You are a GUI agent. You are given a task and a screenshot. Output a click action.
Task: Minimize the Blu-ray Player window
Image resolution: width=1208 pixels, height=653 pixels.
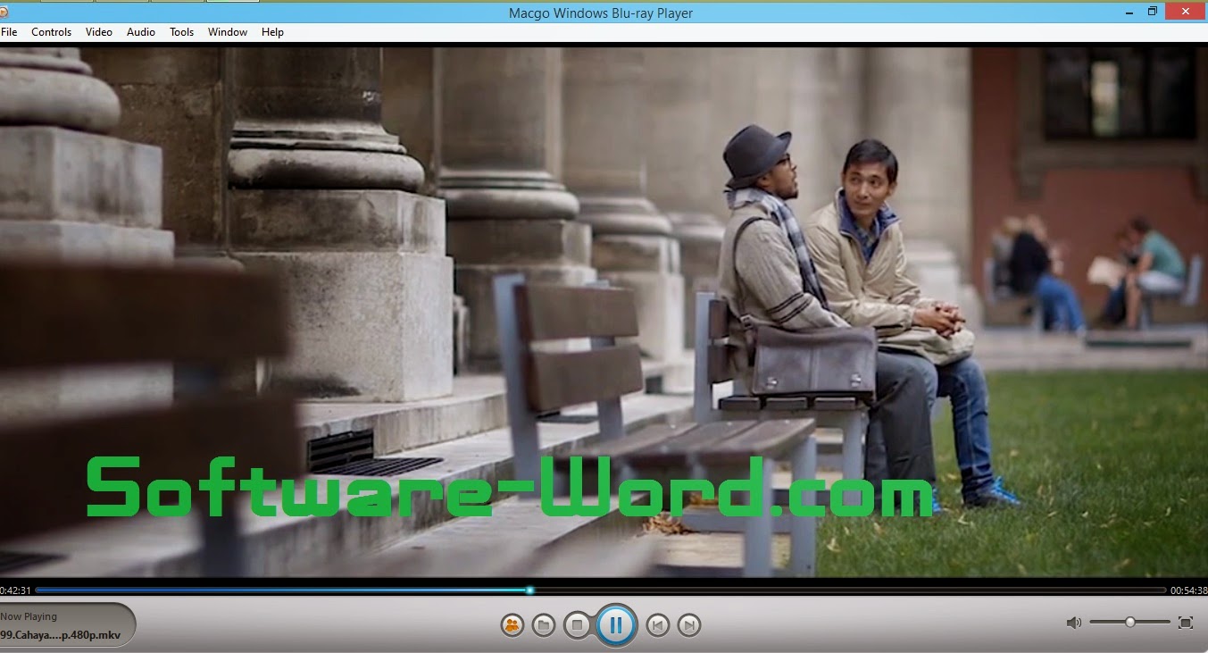tap(1128, 12)
